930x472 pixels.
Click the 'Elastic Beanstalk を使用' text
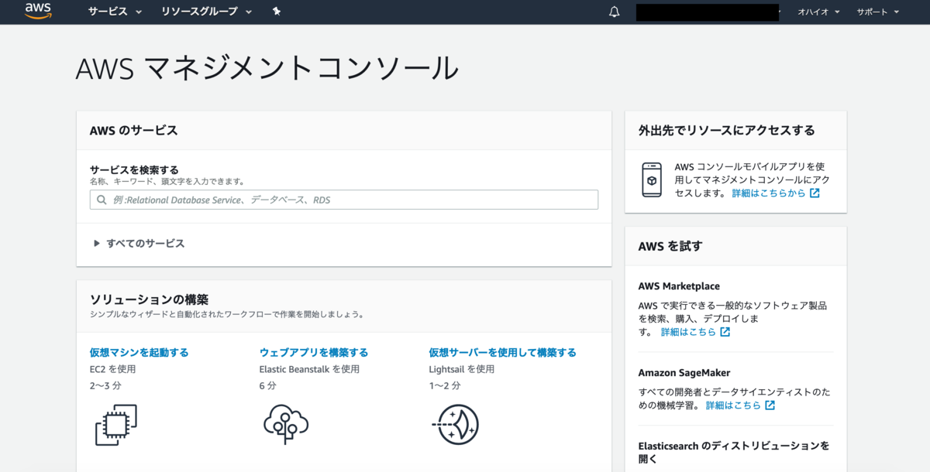pyautogui.click(x=309, y=369)
